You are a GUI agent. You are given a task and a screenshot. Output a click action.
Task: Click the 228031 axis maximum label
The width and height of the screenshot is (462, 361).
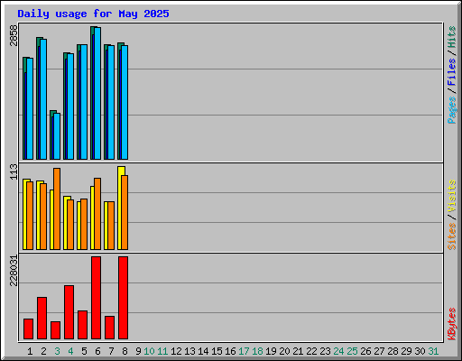pyautogui.click(x=14, y=270)
